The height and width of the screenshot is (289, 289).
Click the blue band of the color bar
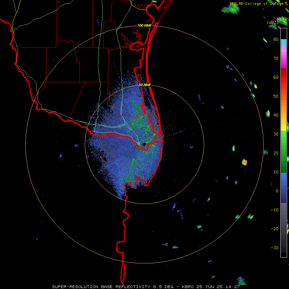(284, 188)
